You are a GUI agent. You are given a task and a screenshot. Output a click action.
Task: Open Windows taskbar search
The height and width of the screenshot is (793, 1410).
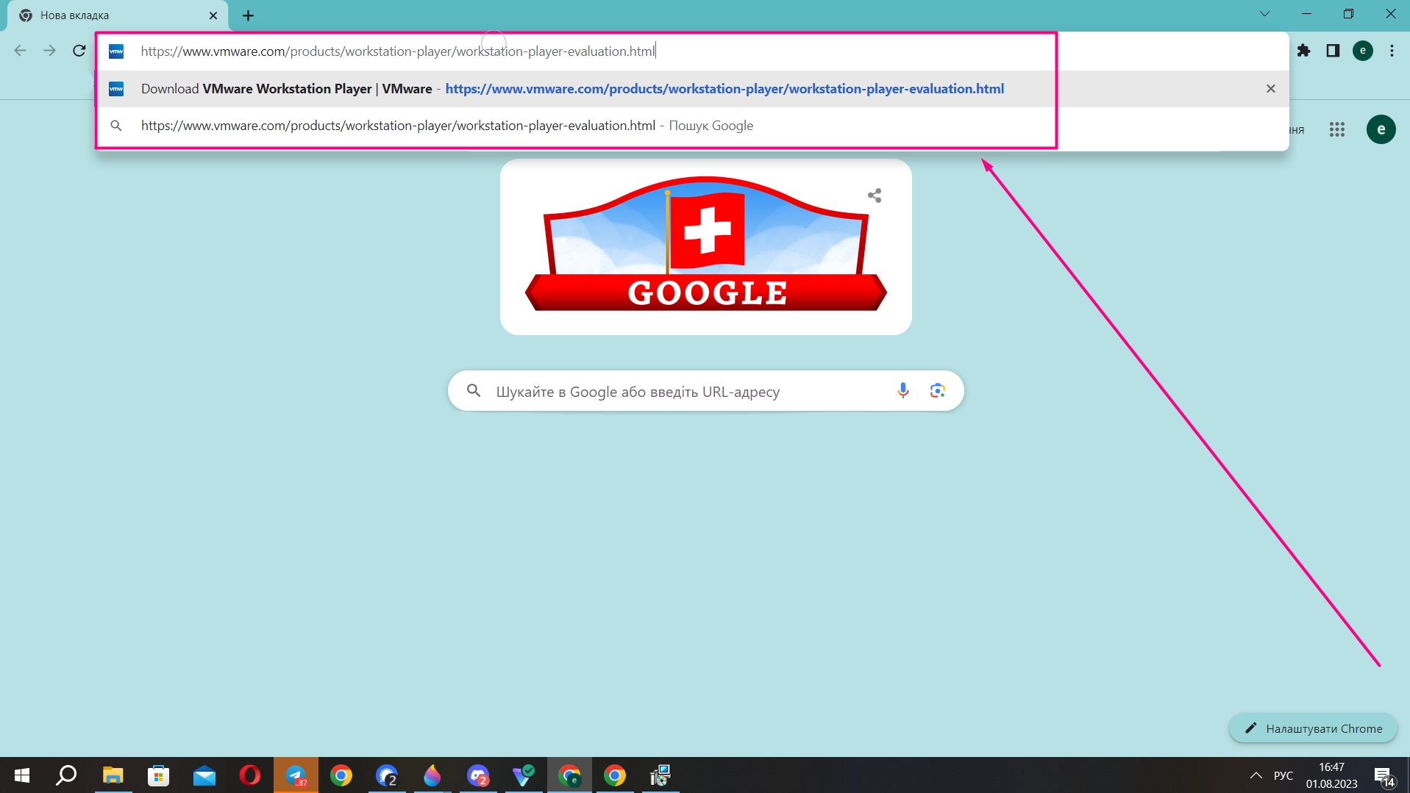67,775
